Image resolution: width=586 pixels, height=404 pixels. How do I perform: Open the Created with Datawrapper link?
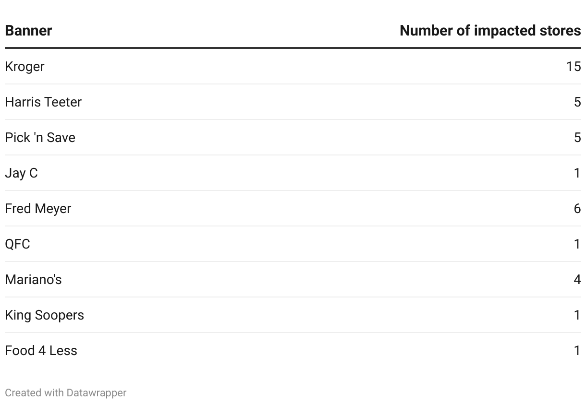coord(65,392)
